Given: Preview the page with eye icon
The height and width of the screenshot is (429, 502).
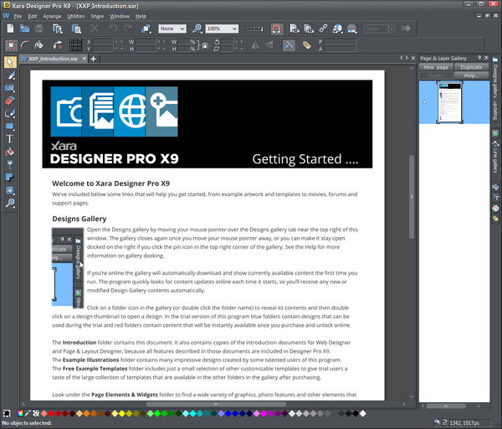Looking at the screenshot, I should (295, 28).
